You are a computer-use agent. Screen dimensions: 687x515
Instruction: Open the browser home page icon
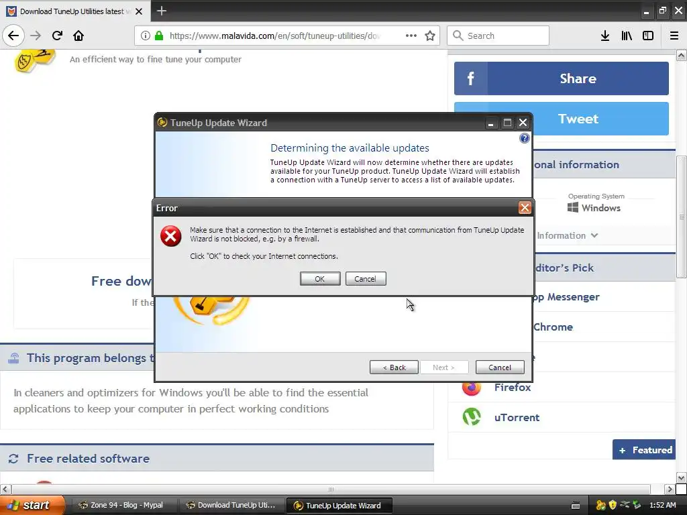(78, 36)
